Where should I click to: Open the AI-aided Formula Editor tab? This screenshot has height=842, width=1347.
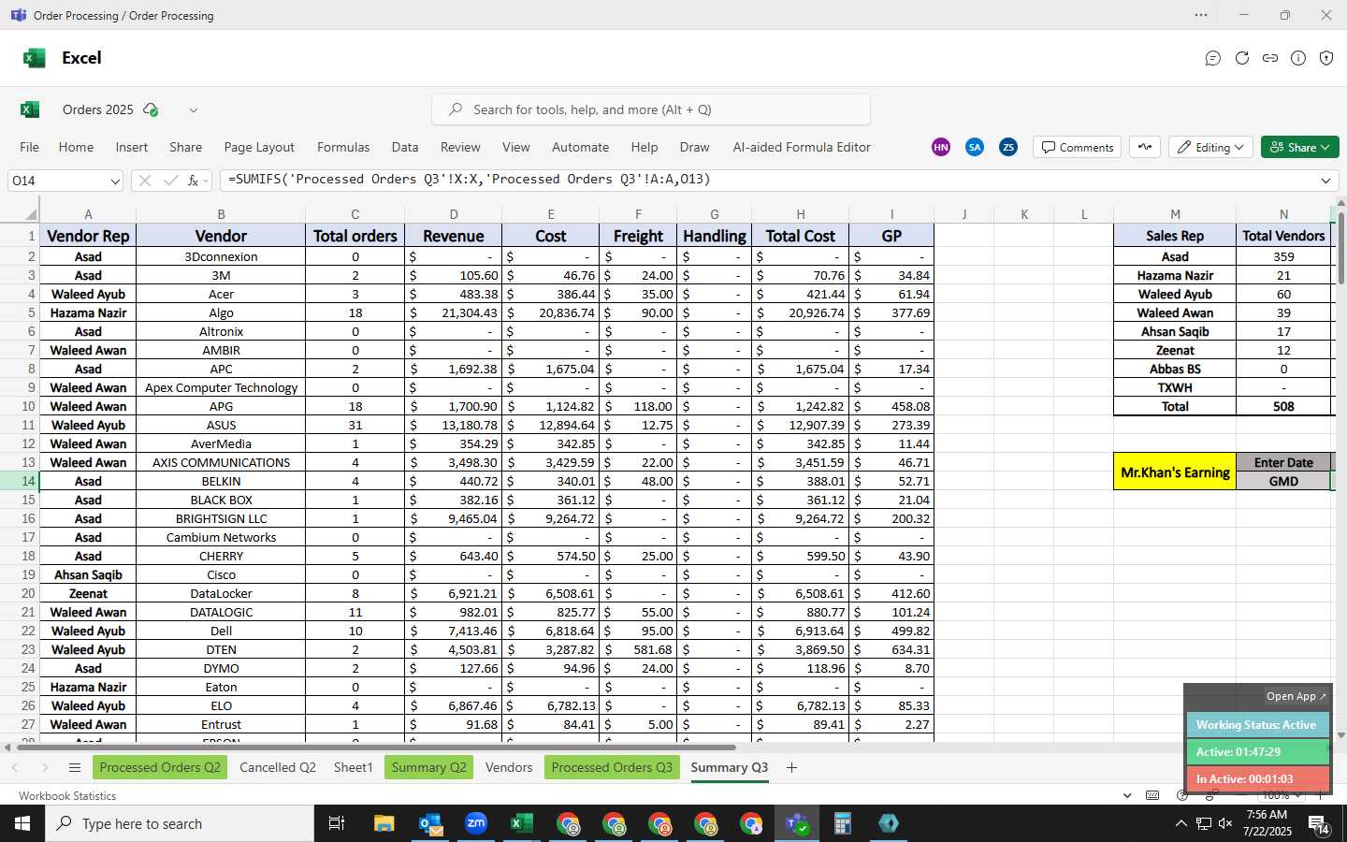pos(802,147)
